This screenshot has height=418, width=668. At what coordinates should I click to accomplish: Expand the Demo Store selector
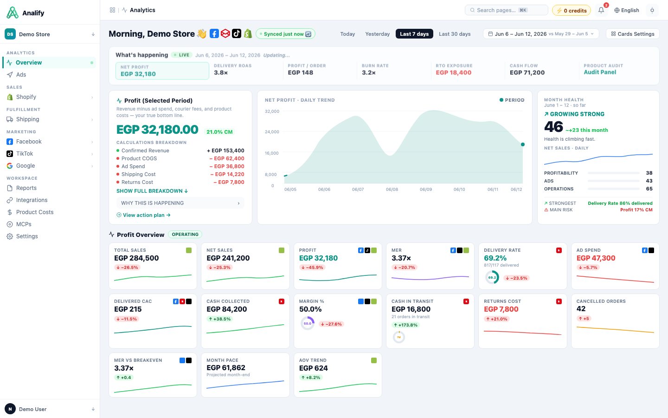[x=50, y=34]
